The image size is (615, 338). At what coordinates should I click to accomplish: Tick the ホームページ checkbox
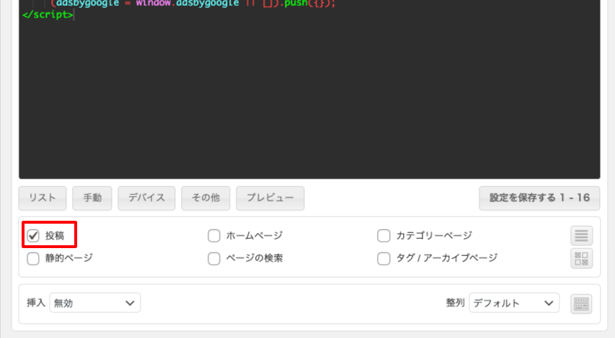click(x=214, y=235)
